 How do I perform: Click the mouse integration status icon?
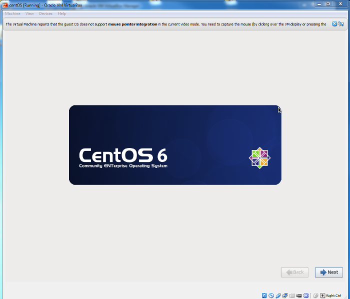click(x=315, y=295)
